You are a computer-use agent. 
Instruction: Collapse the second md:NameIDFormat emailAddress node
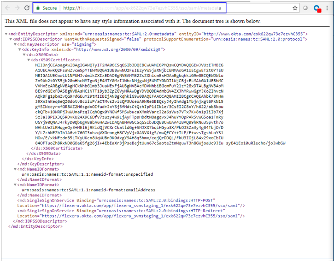coord(15,184)
